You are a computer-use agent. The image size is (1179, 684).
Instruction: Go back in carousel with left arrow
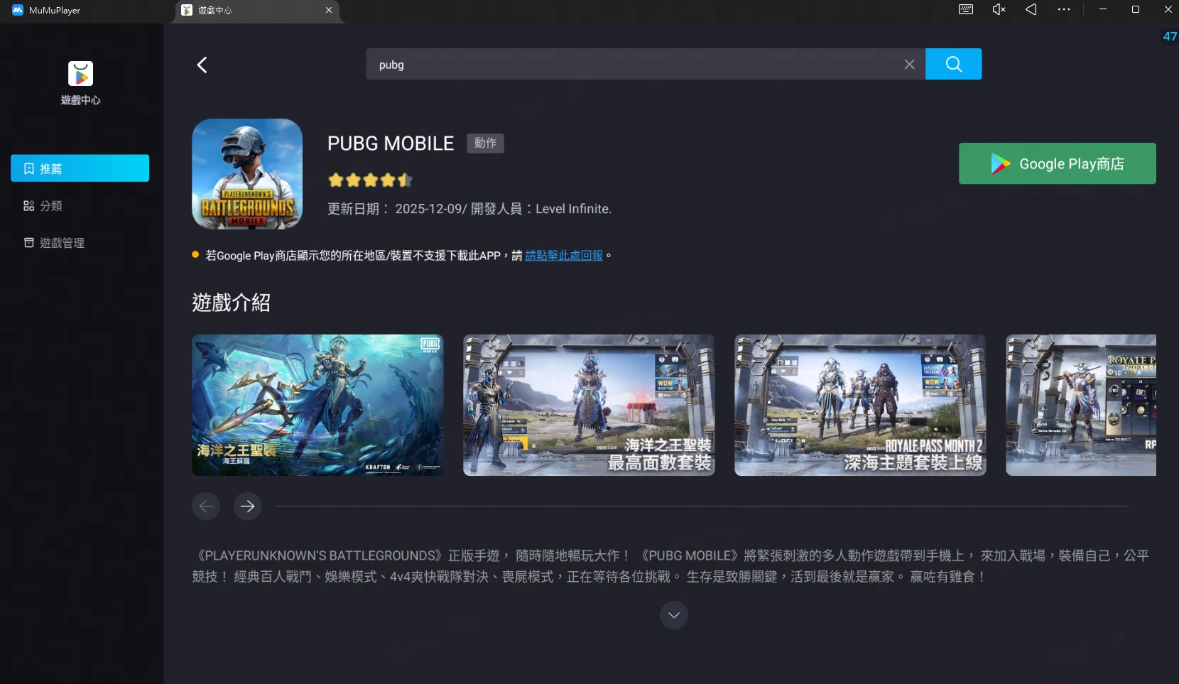coord(206,506)
